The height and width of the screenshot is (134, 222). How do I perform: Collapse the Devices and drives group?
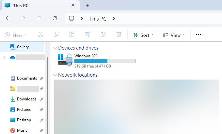pos(55,48)
